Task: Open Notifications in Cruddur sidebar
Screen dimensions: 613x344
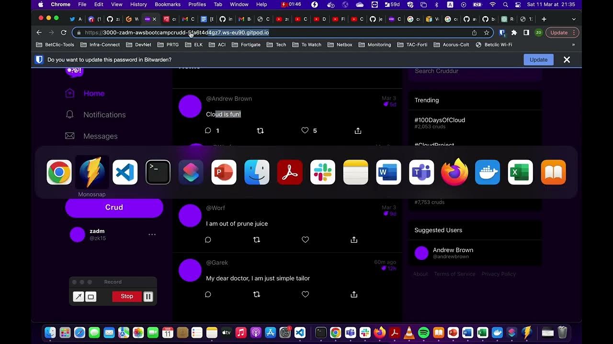Action: coord(95,115)
